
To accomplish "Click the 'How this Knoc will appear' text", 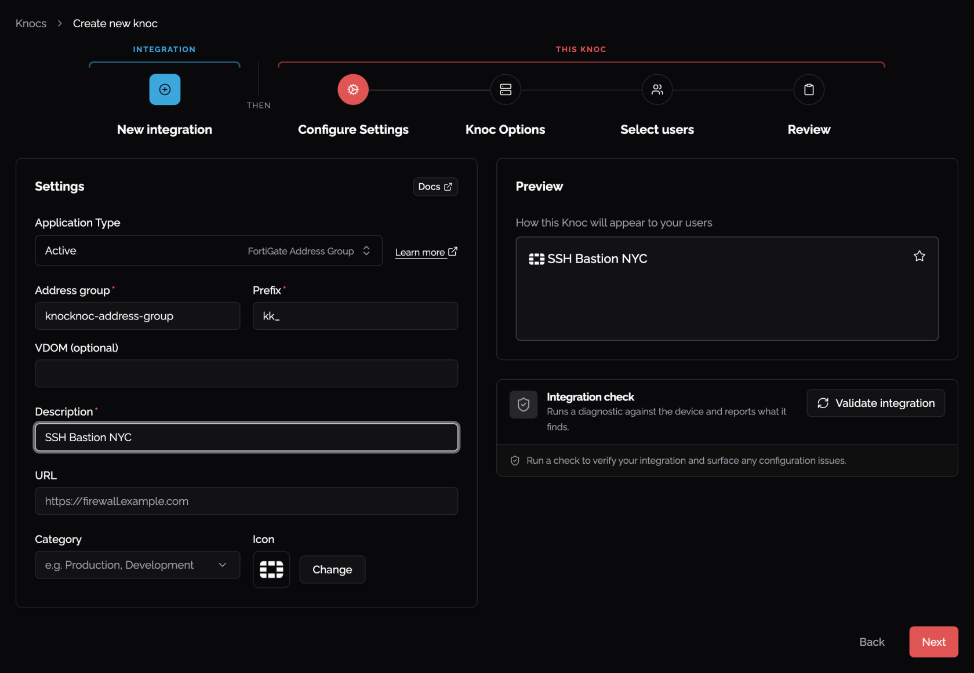I will 614,223.
